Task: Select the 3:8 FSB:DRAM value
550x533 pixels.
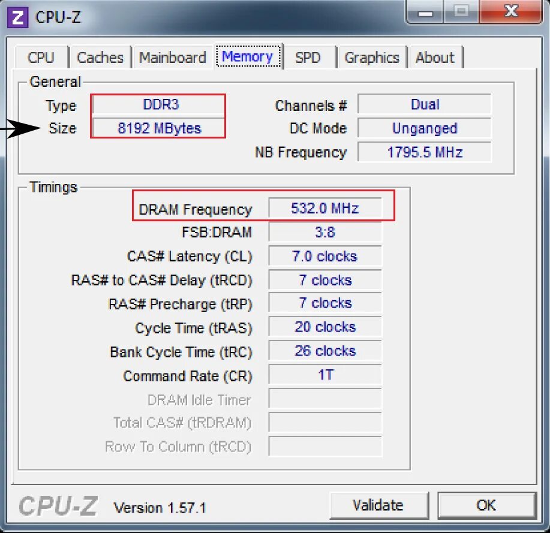Action: [325, 232]
